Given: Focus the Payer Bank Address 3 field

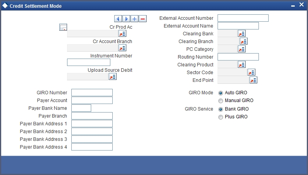Looking at the screenshot, I should click(92, 139).
